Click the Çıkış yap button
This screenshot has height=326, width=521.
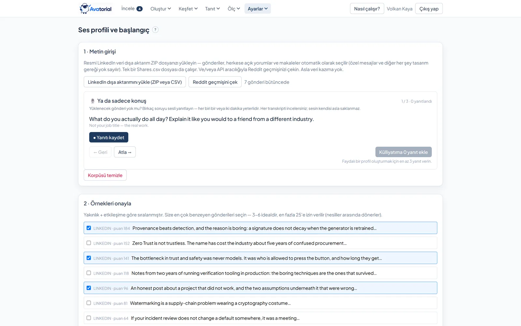[429, 9]
